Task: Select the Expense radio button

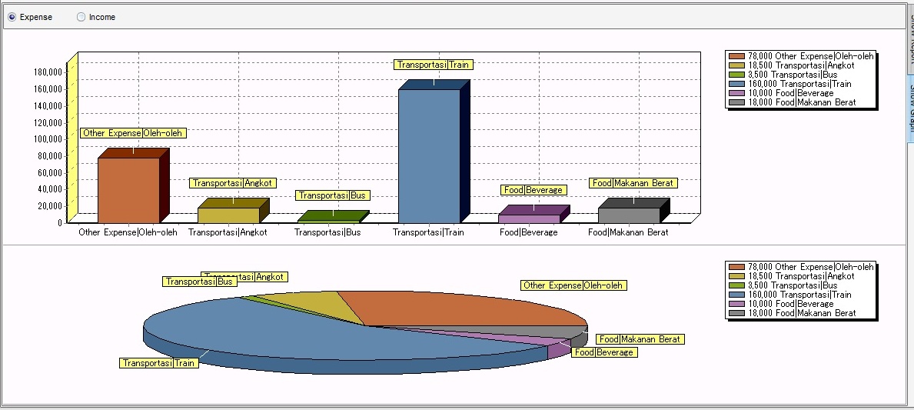Action: click(12, 17)
